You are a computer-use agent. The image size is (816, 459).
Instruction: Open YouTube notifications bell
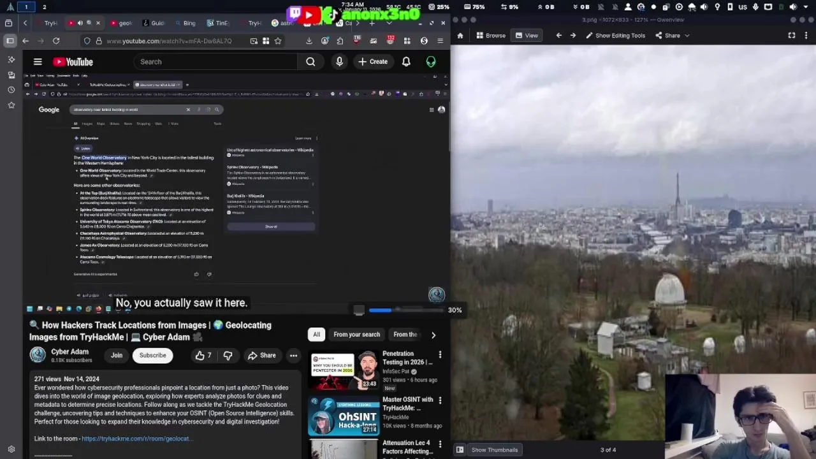(x=406, y=62)
